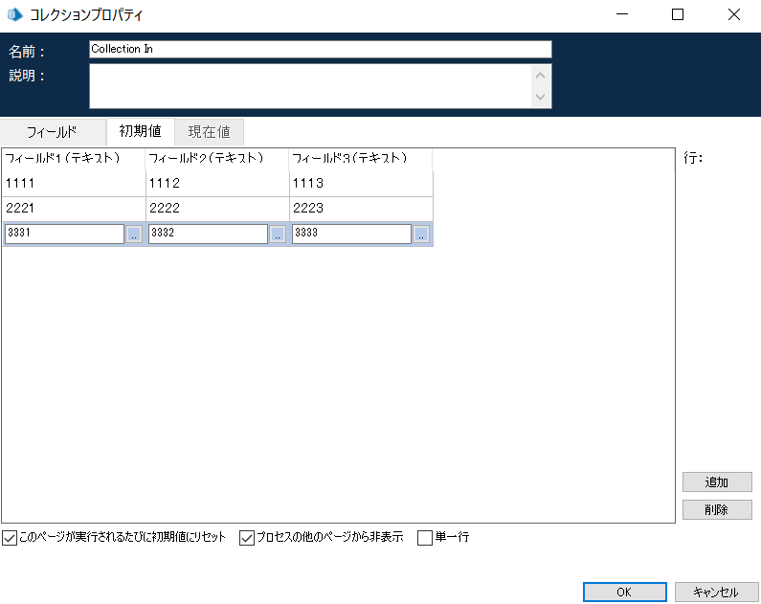Open the ellipsis editor button beside 3331
Screen dimensions: 761x604
[134, 234]
